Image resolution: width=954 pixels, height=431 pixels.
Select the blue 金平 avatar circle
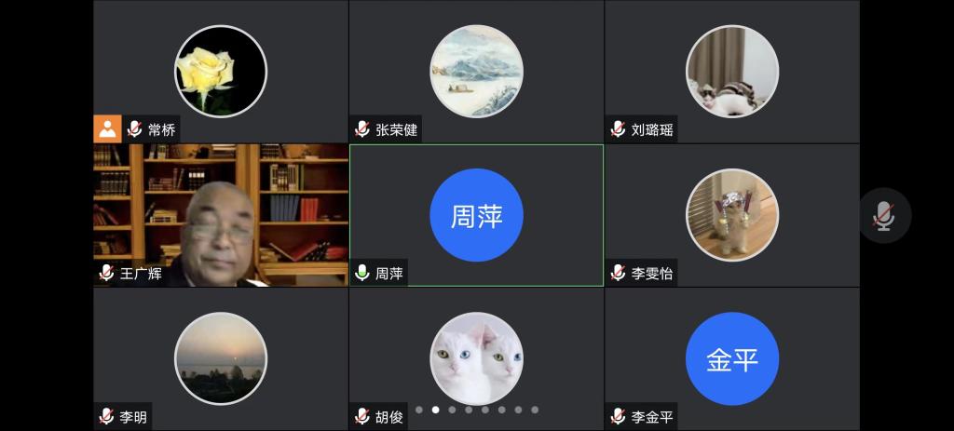click(x=732, y=358)
